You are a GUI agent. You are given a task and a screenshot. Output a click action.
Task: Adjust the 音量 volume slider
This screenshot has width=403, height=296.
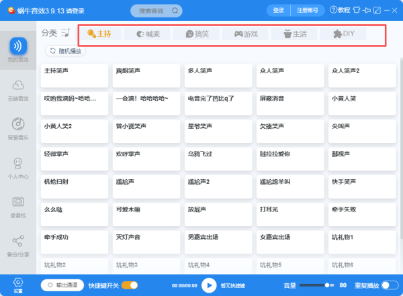tap(316, 285)
